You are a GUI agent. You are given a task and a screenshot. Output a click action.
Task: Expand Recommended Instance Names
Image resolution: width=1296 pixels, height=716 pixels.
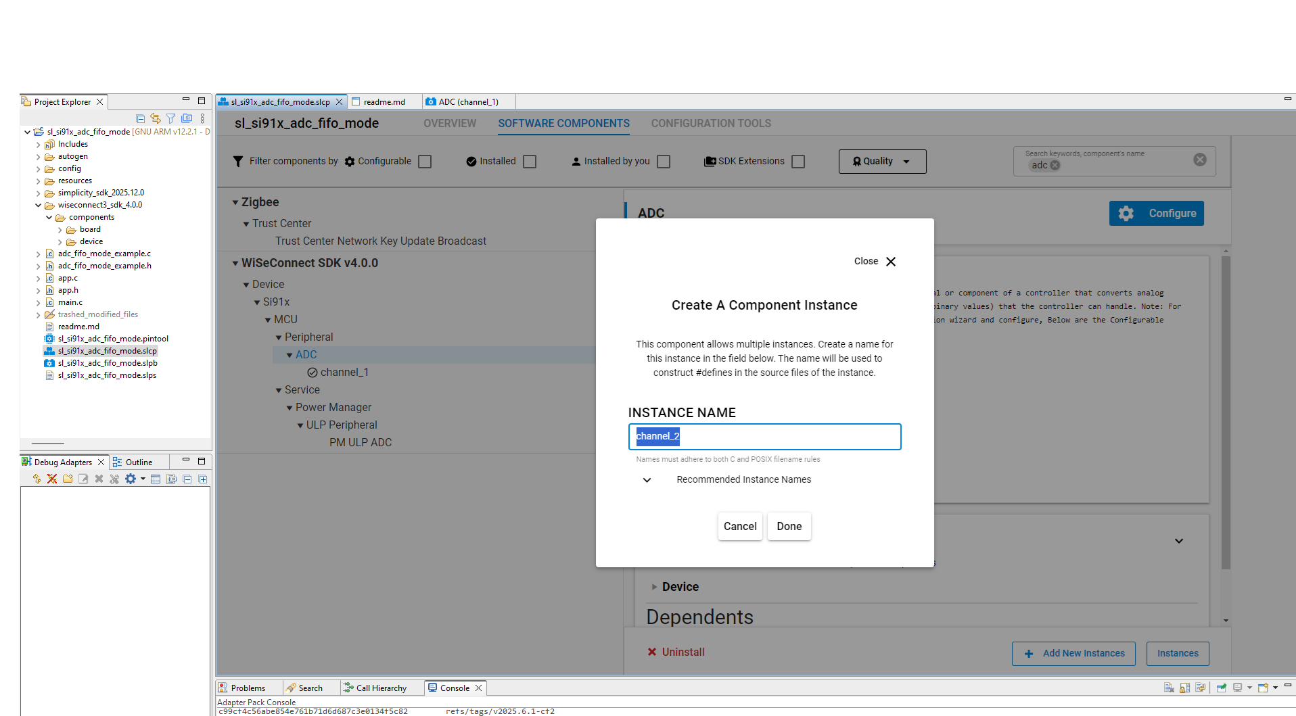tap(647, 480)
